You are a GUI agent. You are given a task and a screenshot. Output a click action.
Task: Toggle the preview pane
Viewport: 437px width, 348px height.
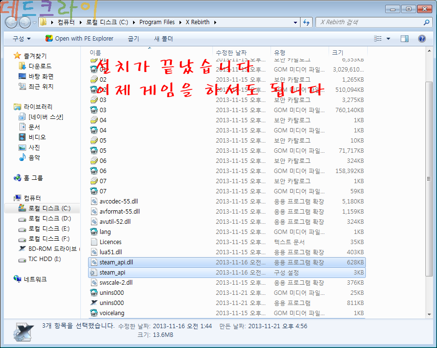click(x=405, y=39)
